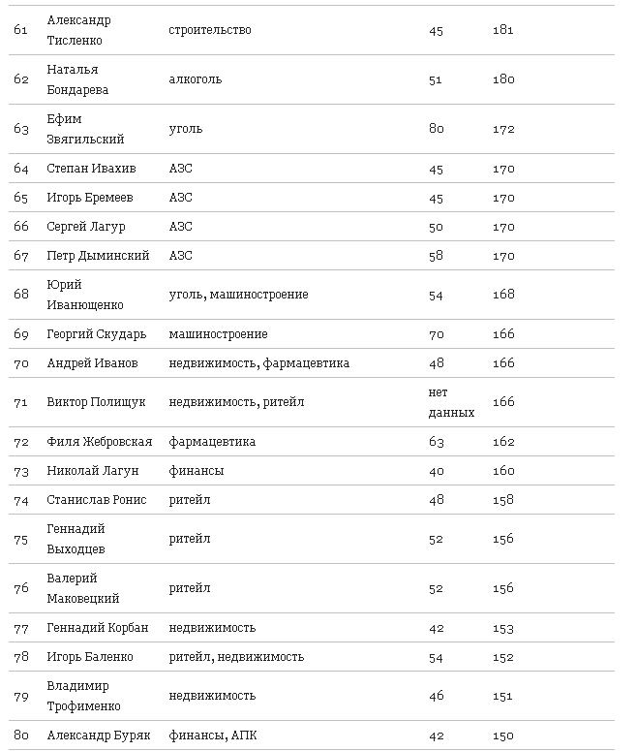This screenshot has height=751, width=636.
Task: Click the 'алкоголь' industry cell
Action: [195, 79]
